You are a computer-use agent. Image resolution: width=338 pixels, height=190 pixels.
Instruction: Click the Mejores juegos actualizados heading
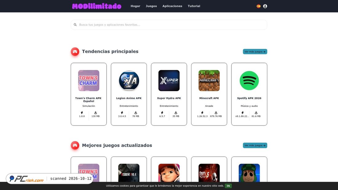[x=117, y=145]
